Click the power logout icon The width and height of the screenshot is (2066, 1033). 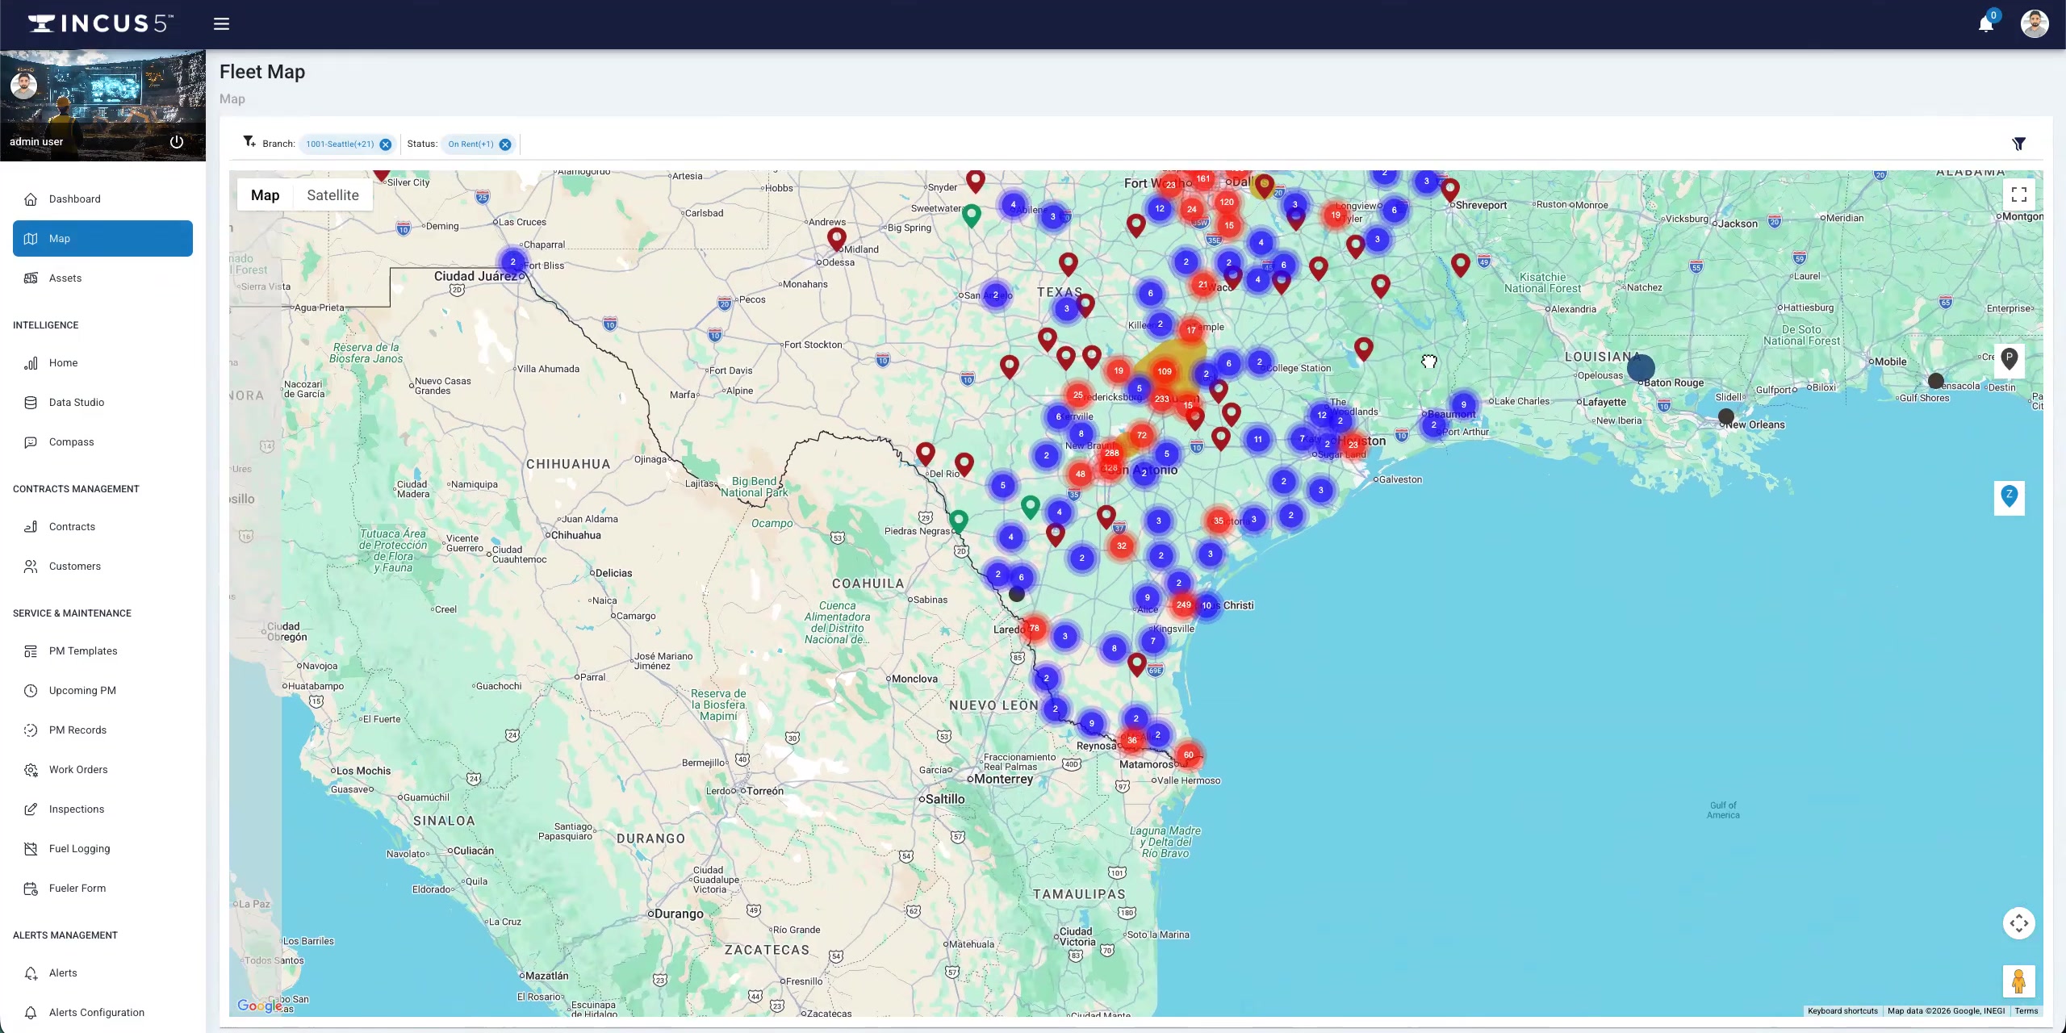pos(177,141)
